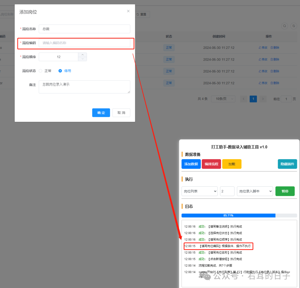Screen dimensions: 300x288
Task: Open the 岗位列表 data source dropdown
Action: pyautogui.click(x=199, y=191)
